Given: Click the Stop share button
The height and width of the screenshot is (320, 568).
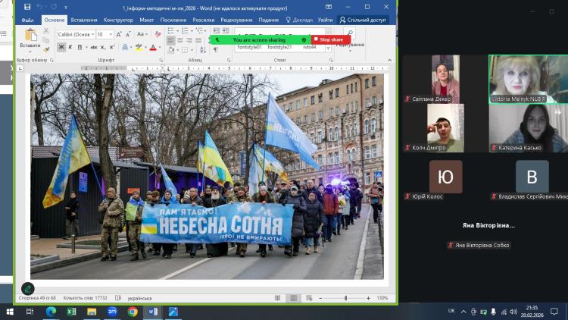Looking at the screenshot, I should (x=330, y=40).
